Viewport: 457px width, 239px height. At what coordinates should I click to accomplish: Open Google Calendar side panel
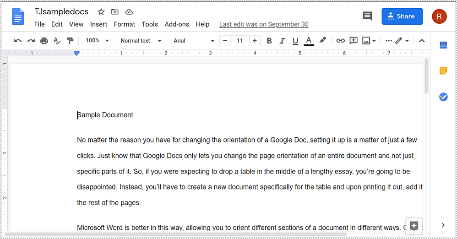coord(443,45)
